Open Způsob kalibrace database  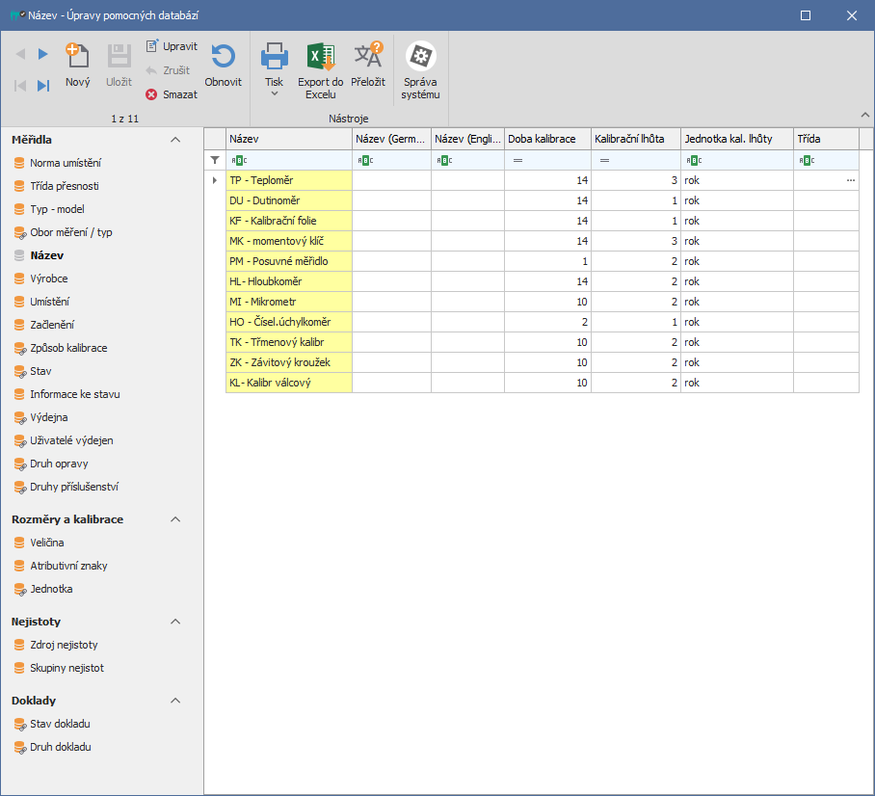pos(61,348)
